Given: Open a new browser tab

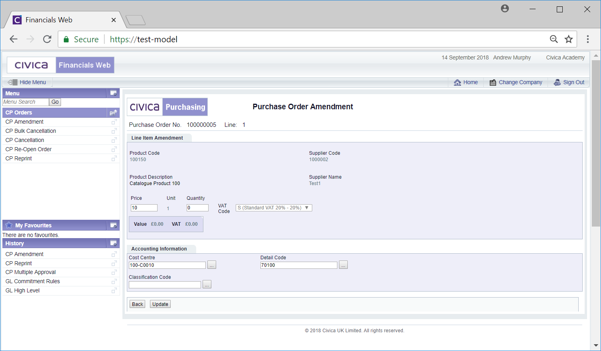Looking at the screenshot, I should [136, 20].
